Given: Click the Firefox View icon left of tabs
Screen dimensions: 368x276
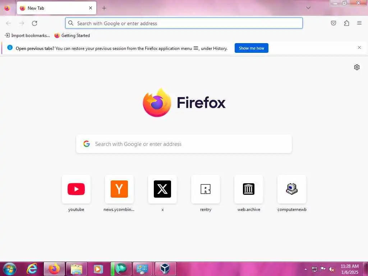Looking at the screenshot, I should point(7,8).
